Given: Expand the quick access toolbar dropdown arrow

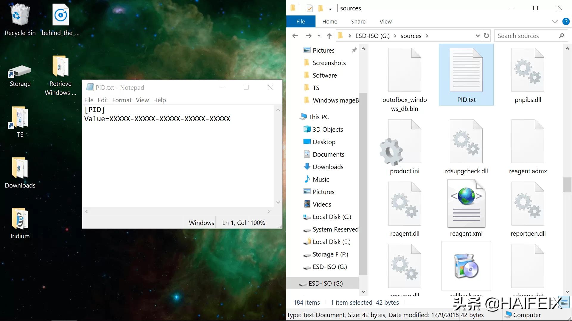Looking at the screenshot, I should click(330, 9).
